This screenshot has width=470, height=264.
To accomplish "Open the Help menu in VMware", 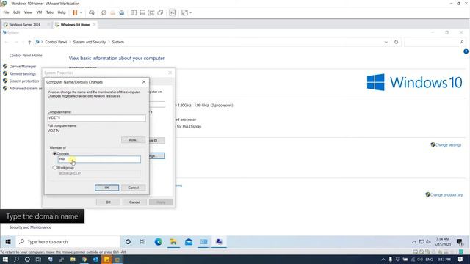I will [62, 12].
